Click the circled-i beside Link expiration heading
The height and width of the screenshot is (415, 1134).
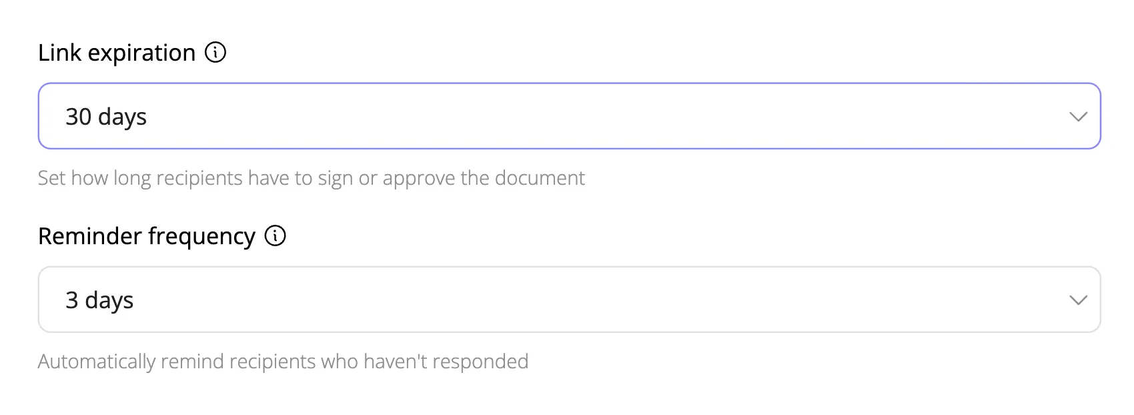pyautogui.click(x=215, y=51)
